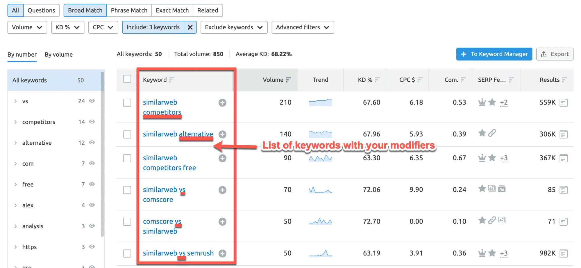Click the Export button
This screenshot has width=581, height=268.
555,54
